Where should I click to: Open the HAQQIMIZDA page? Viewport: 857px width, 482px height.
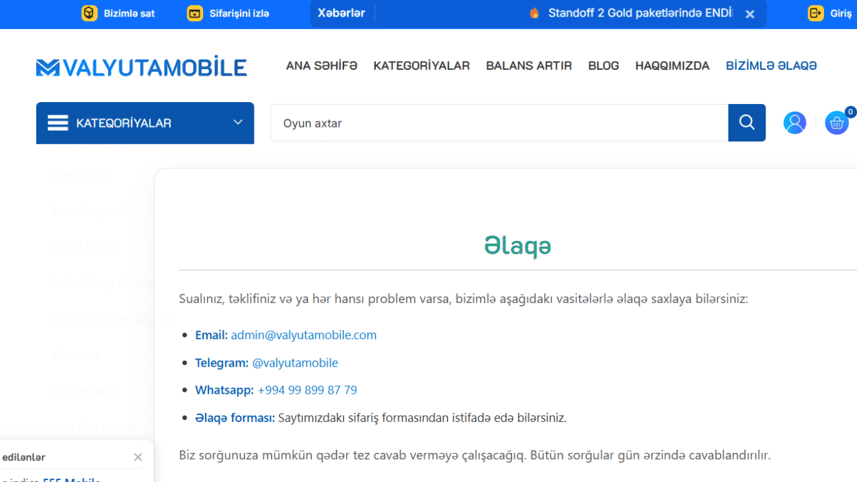[x=672, y=66]
